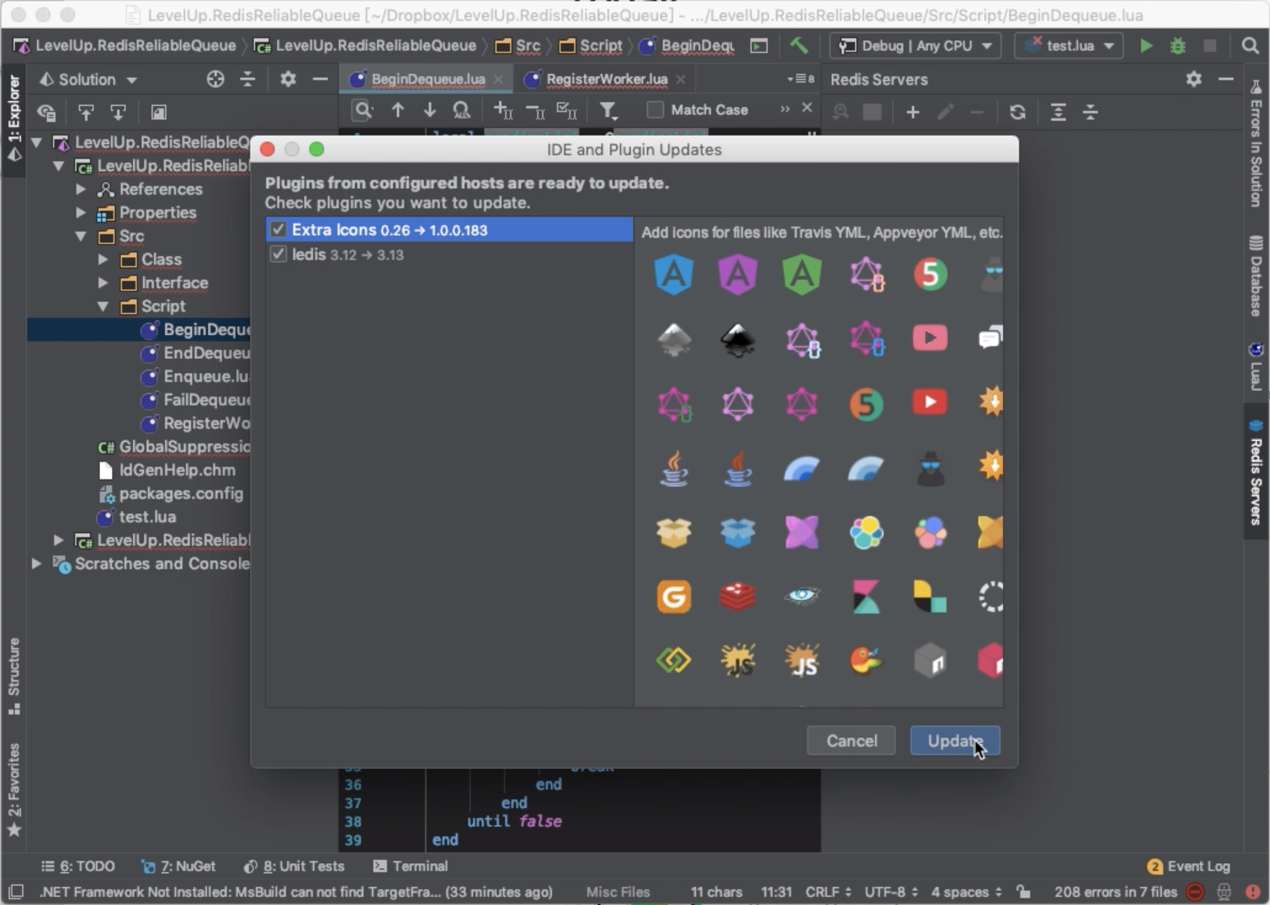The height and width of the screenshot is (905, 1270).
Task: Uncheck the Iedis plugin checkbox
Action: point(278,254)
